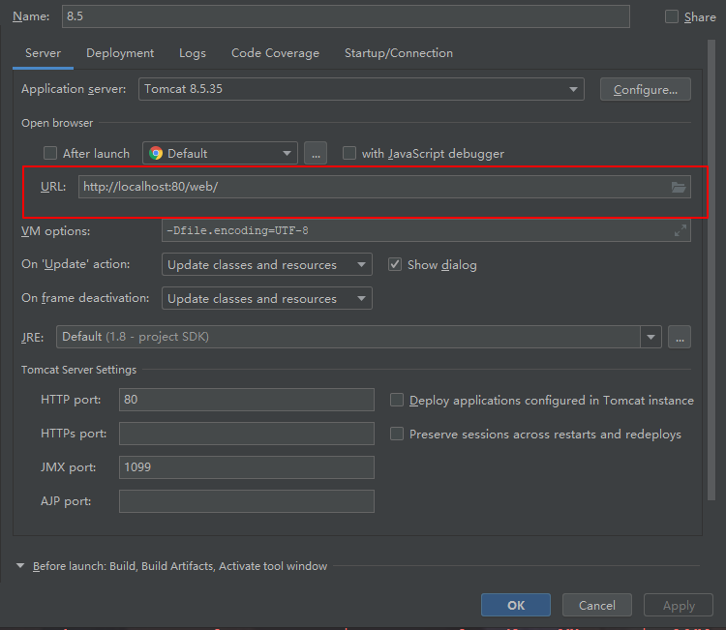Toggle with JavaScript debugger checkbox
This screenshot has height=630, width=726.
[349, 153]
